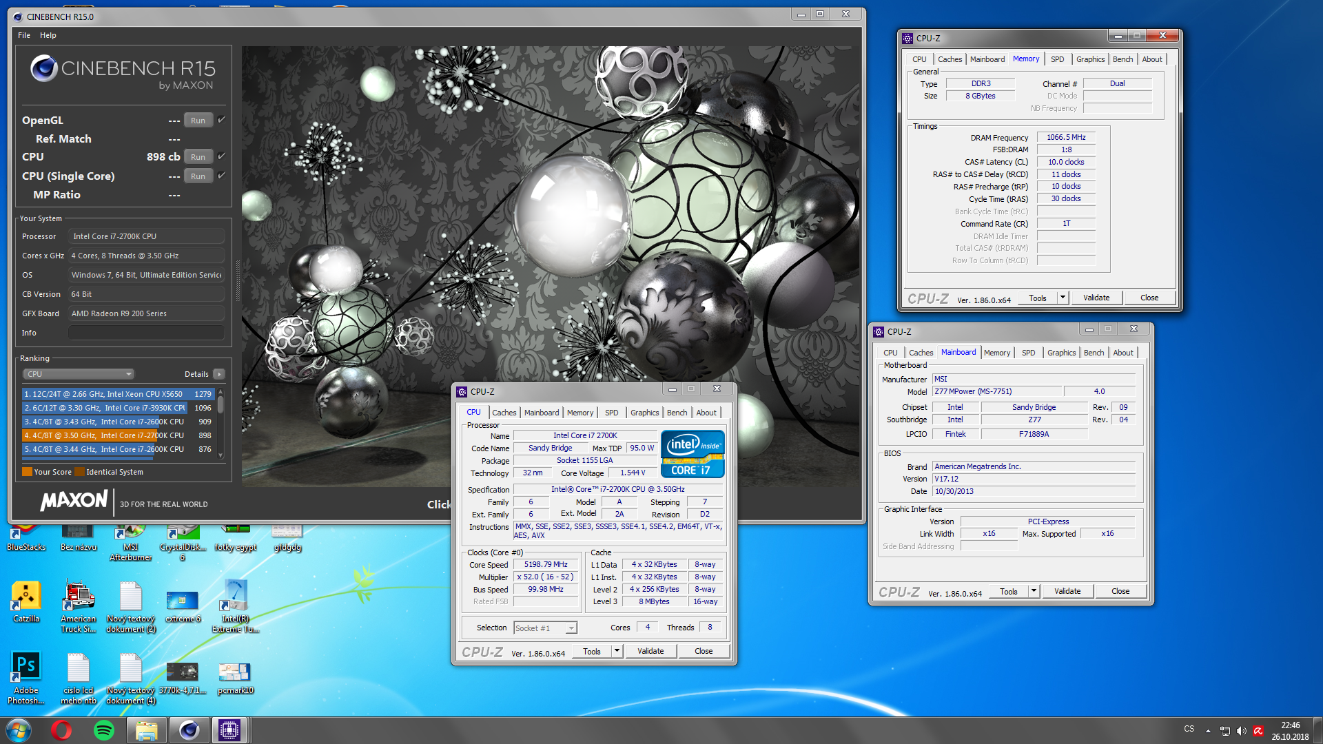Switch to Caches tab in CPU window
1323x744 pixels.
click(x=504, y=413)
